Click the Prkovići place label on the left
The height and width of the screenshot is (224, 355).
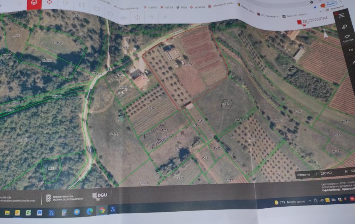[7, 55]
